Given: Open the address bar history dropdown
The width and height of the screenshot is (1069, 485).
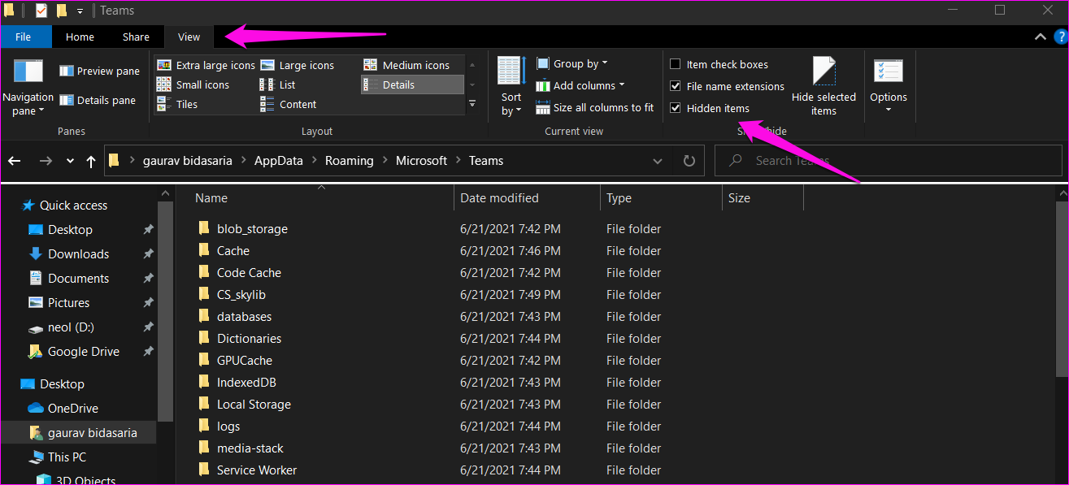Looking at the screenshot, I should point(658,161).
